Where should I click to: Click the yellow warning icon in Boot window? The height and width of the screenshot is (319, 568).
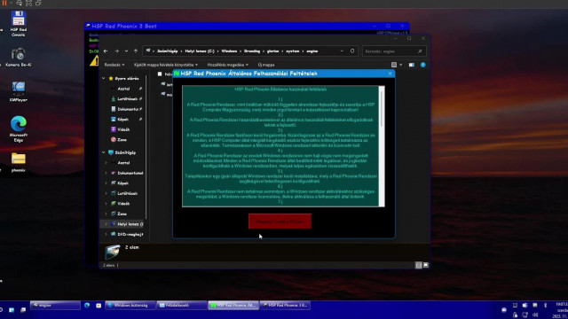(94, 61)
